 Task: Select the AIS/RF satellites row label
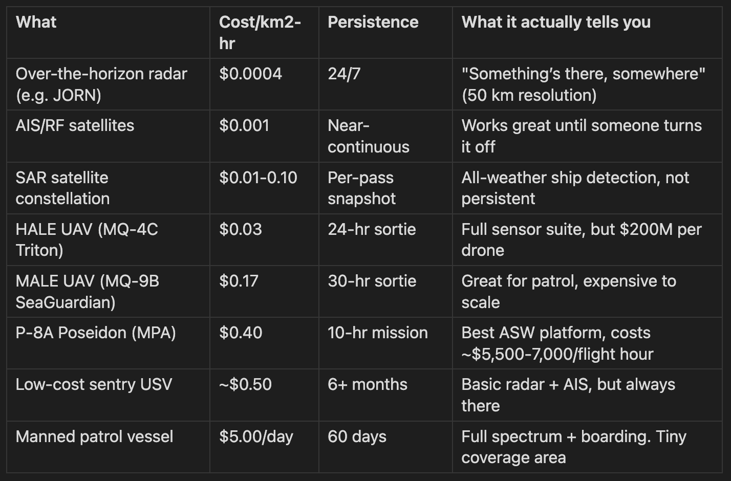coord(75,125)
